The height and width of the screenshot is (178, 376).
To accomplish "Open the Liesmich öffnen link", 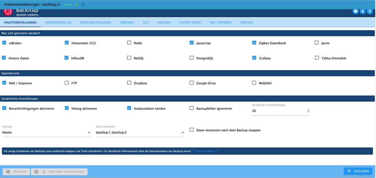I will (x=205, y=151).
